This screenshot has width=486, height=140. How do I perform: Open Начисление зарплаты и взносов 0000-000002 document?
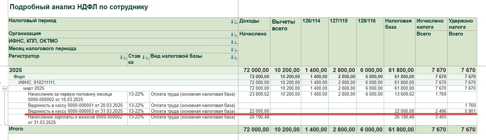pos(75,119)
